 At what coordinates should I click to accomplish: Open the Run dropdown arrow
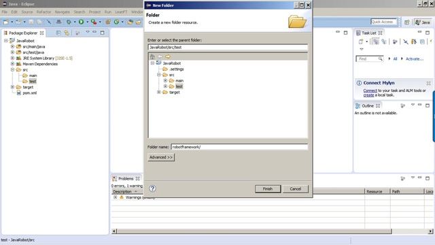[x=87, y=22]
